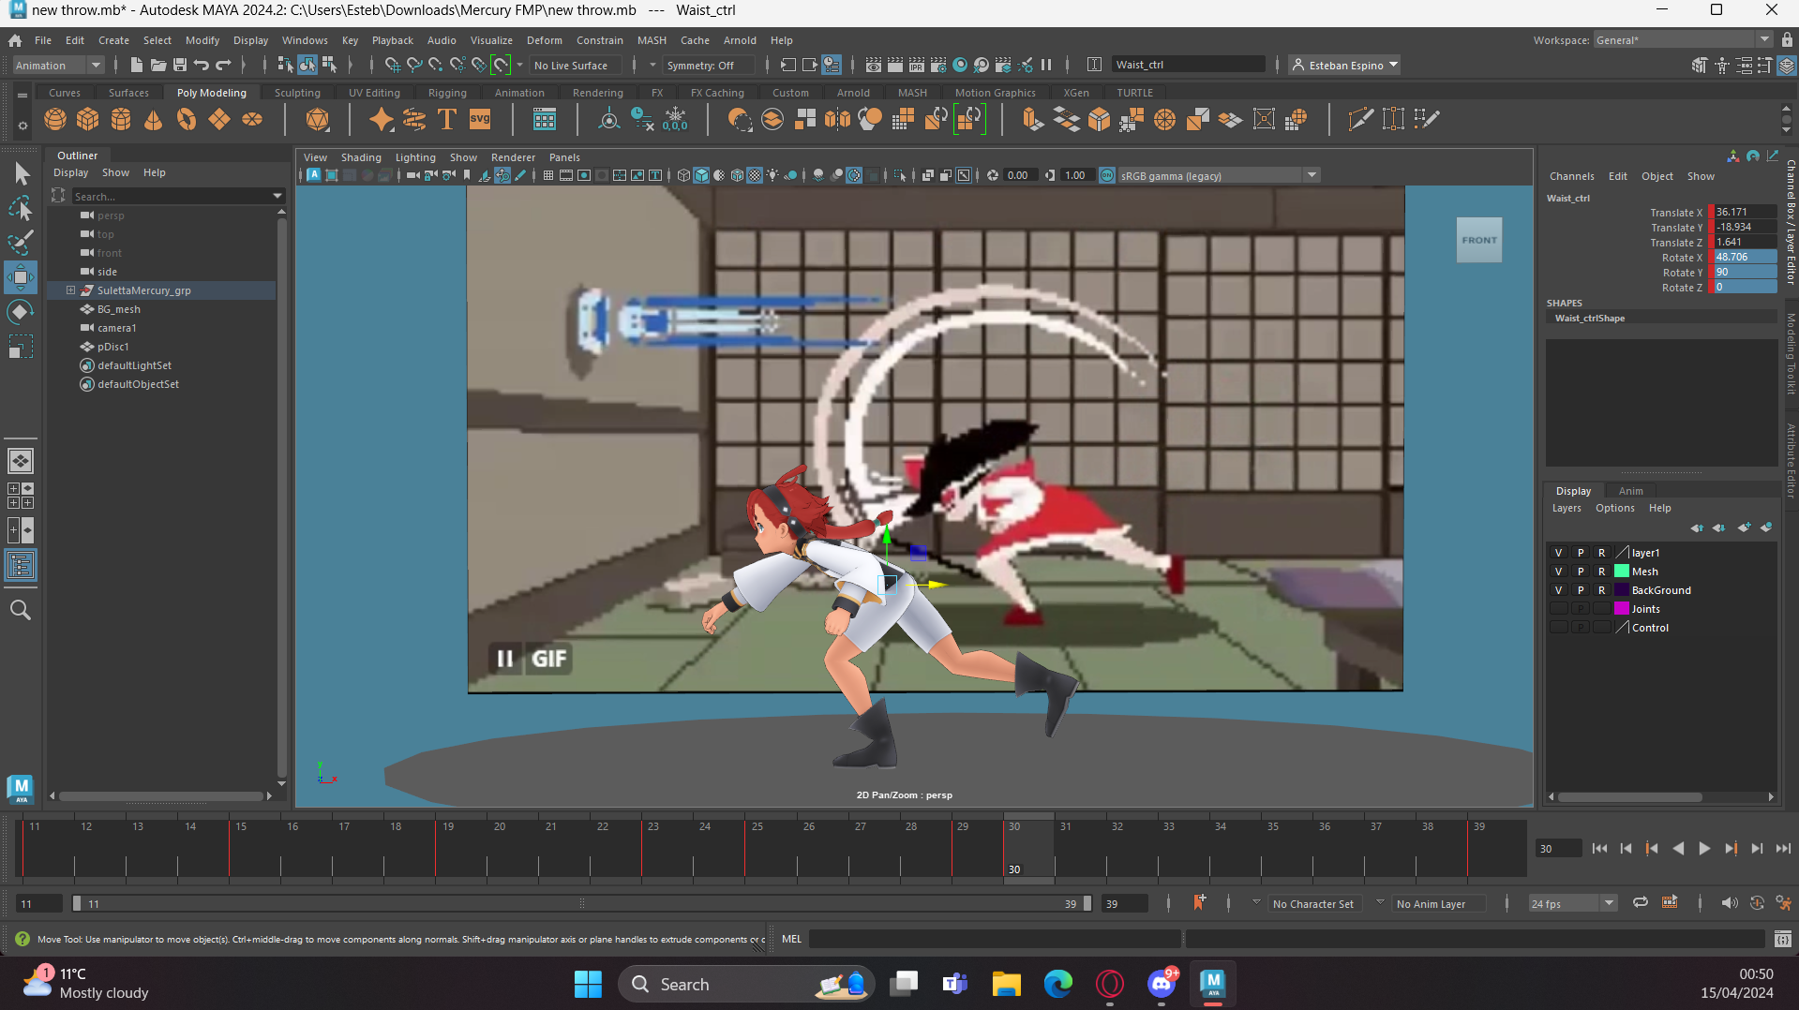Activate the Lasso select tool

tap(21, 208)
